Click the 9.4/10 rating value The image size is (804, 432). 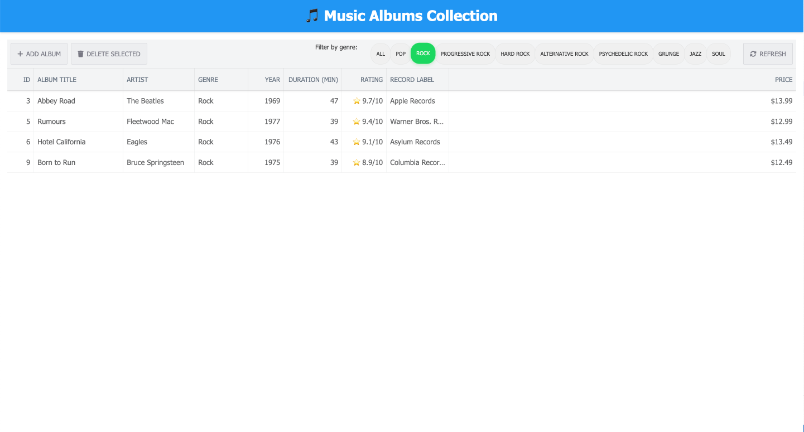(x=373, y=122)
